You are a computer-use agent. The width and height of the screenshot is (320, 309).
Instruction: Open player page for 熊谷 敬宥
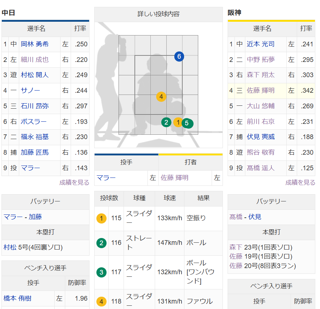261,153
